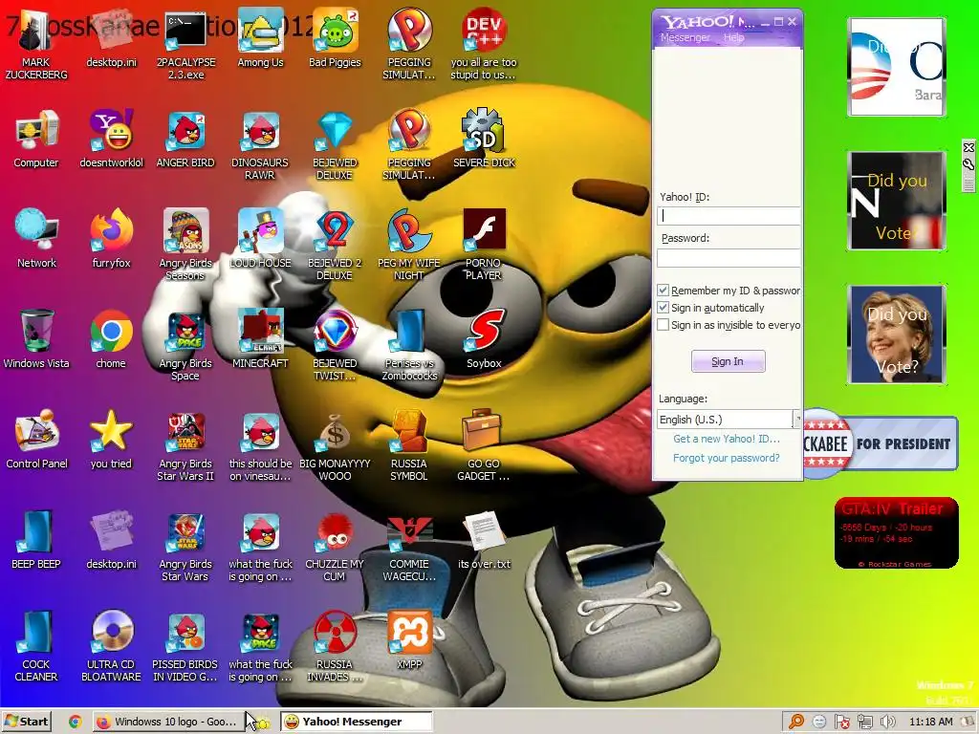979x734 pixels.
Task: Click the search magnifier tray icon
Action: (796, 723)
